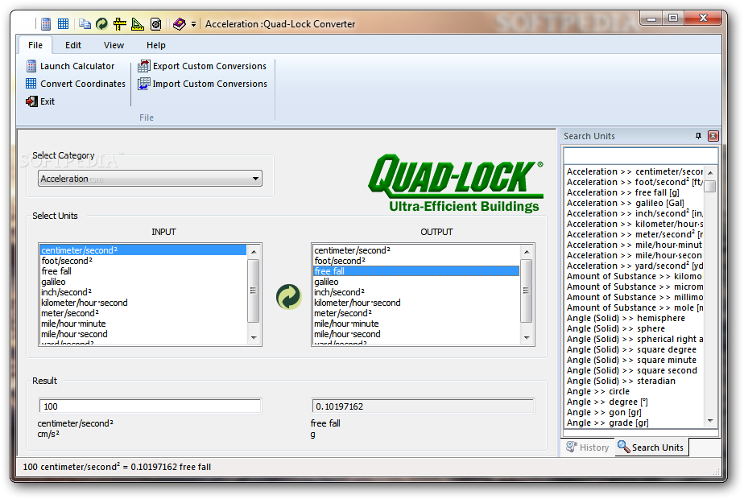Image resolution: width=744 pixels, height=499 pixels.
Task: Click the result field showing 0.10197162
Action: (x=423, y=406)
